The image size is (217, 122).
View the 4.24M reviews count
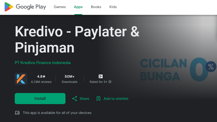click(x=41, y=82)
